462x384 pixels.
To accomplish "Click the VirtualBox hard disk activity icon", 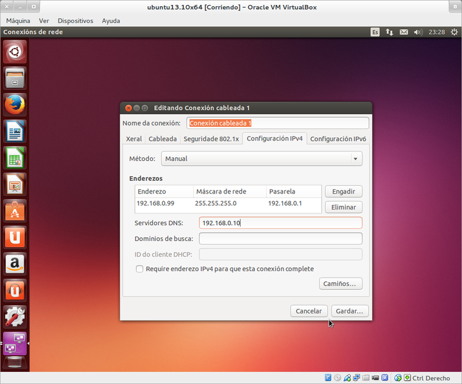I will [x=328, y=378].
